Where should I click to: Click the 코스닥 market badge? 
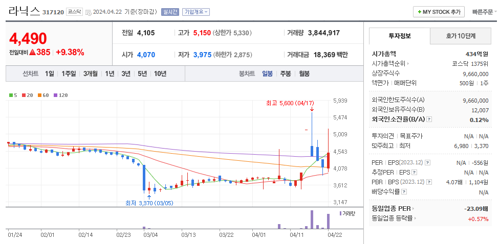(x=75, y=12)
